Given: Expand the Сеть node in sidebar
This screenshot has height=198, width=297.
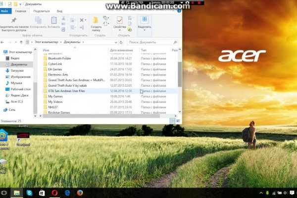Looking at the screenshot, I should (2, 109).
